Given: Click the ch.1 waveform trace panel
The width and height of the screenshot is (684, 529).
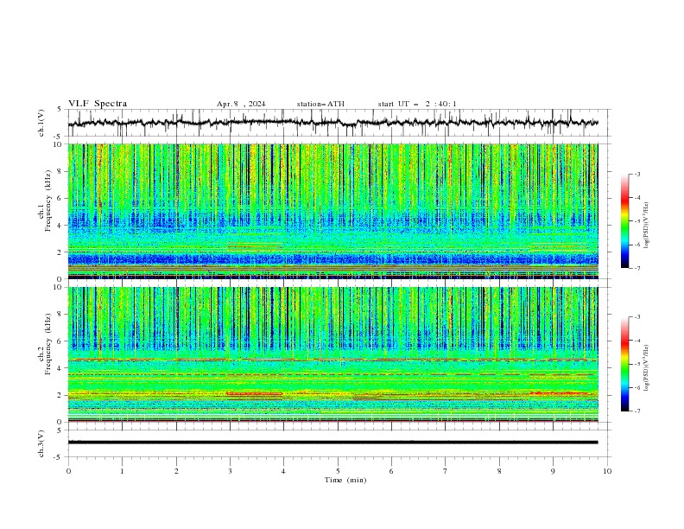Looking at the screenshot, I should point(339,123).
